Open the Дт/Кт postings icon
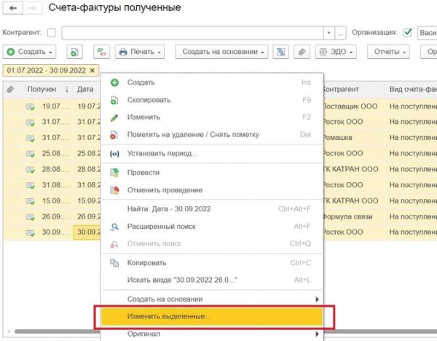Viewport: 437px width, 341px height. point(101,52)
